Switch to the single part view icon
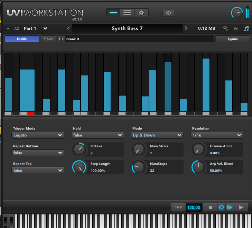The height and width of the screenshot is (228, 252). (113, 13)
